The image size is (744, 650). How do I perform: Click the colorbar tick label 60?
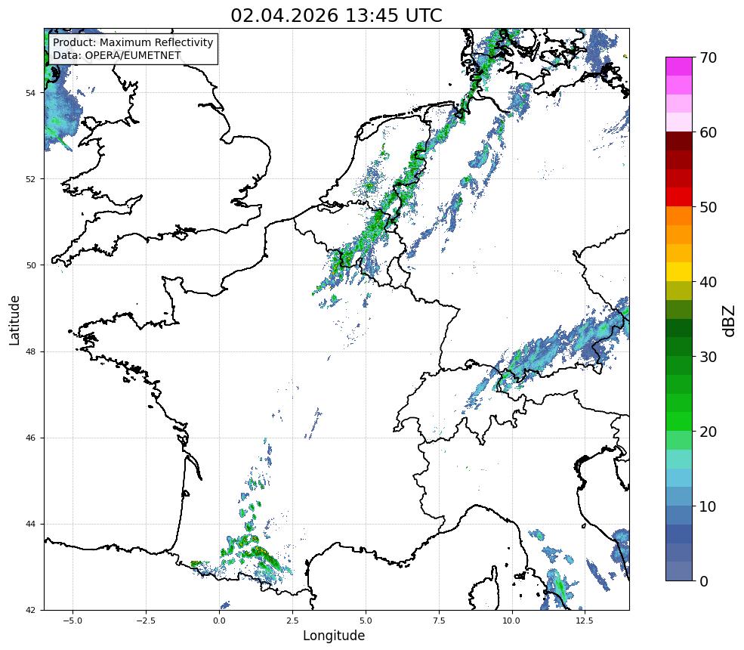(x=708, y=132)
